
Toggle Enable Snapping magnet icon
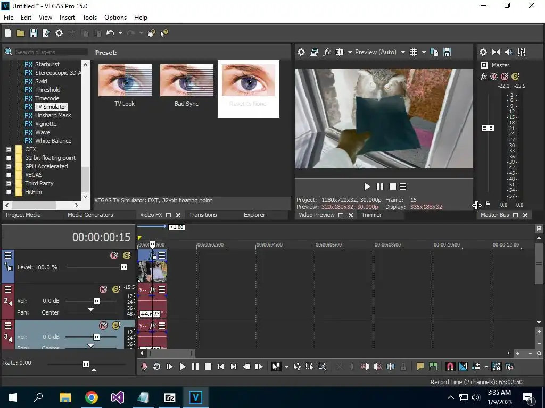tap(450, 367)
